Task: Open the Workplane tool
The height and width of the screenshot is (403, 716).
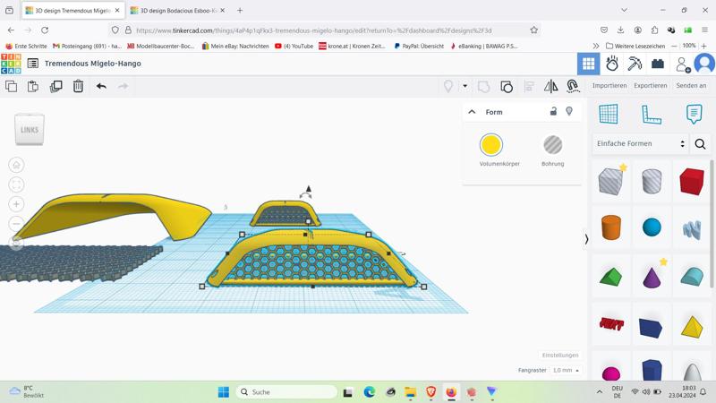Action: pos(609,114)
